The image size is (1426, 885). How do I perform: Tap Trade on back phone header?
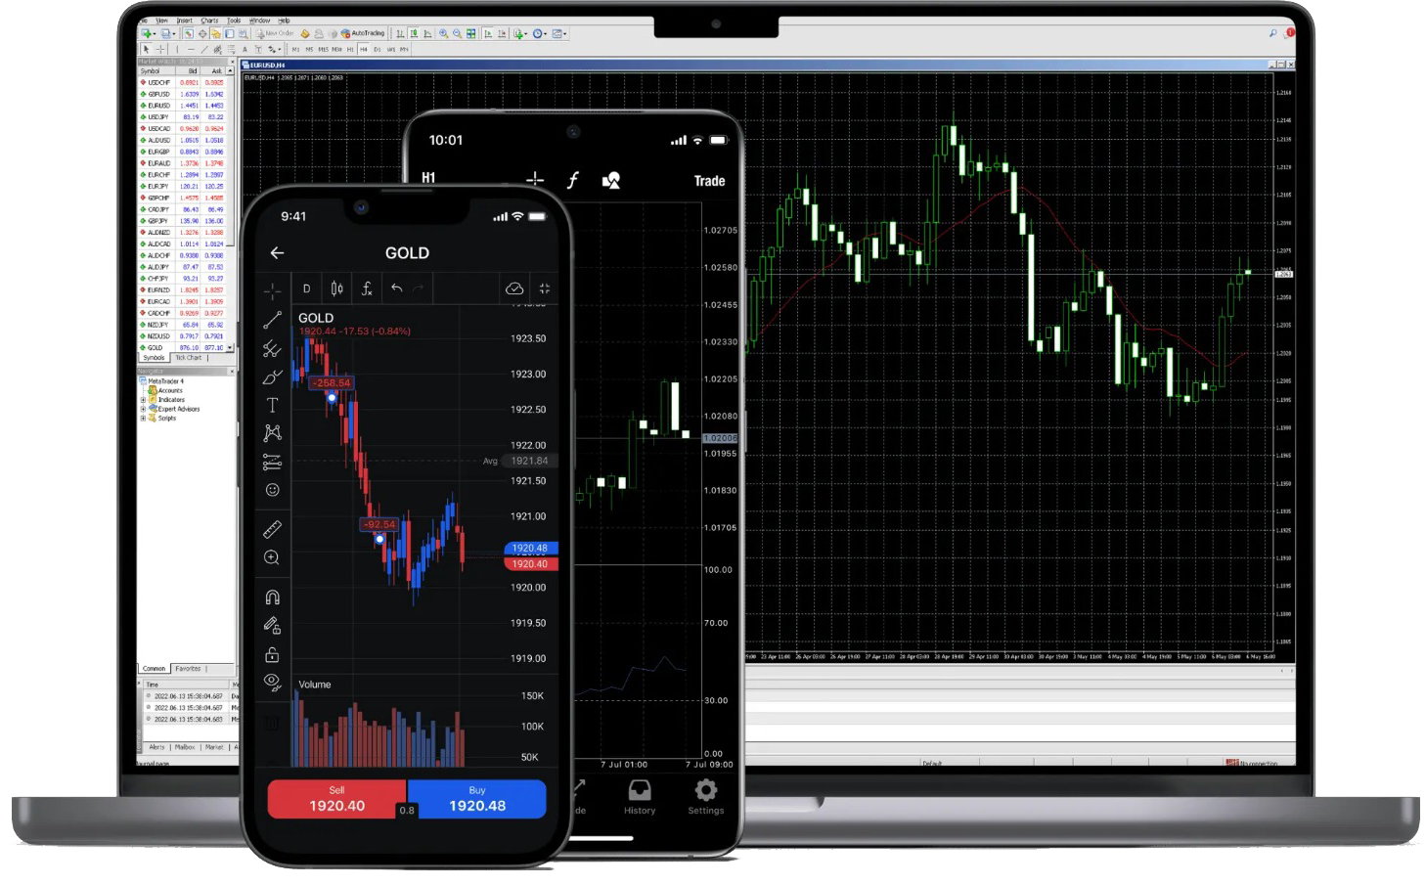pos(709,181)
